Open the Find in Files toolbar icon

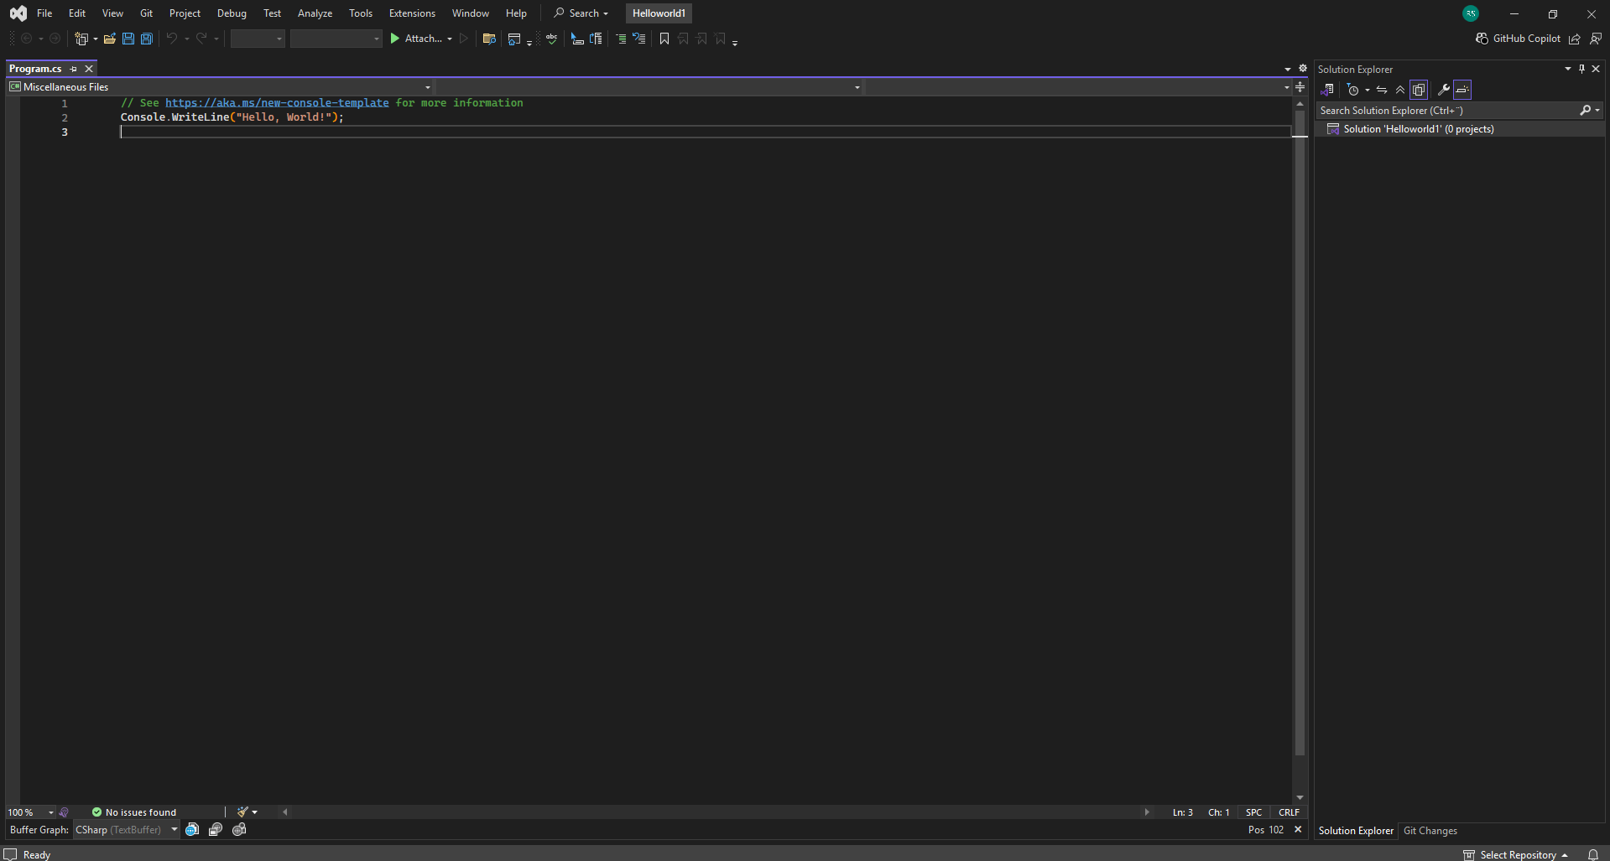point(489,39)
